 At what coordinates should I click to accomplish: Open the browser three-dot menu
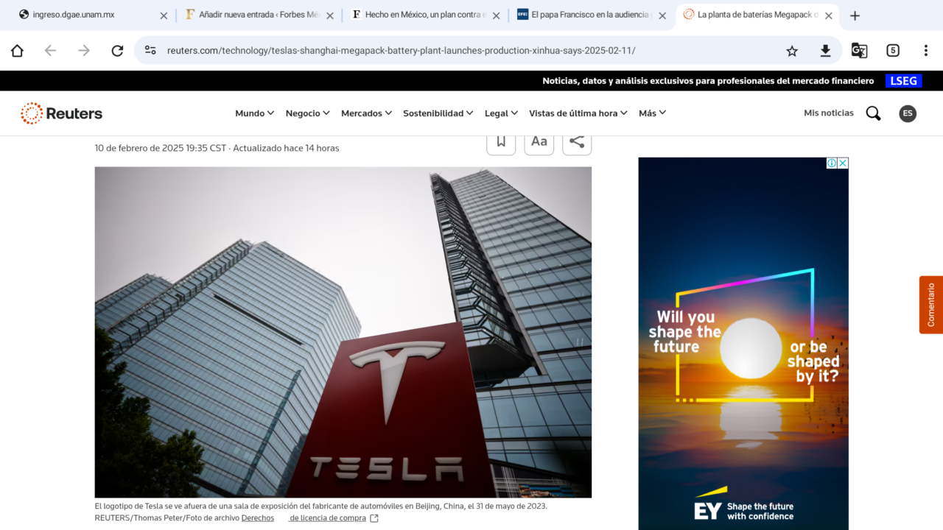pyautogui.click(x=926, y=51)
